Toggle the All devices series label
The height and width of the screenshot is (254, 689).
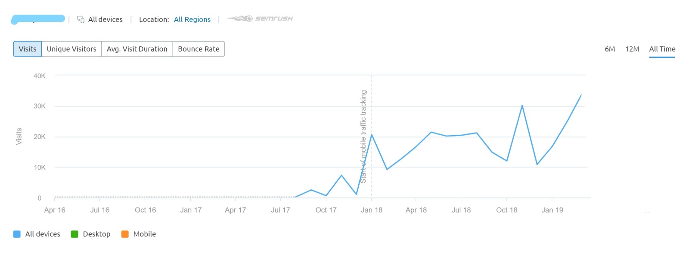tap(43, 234)
